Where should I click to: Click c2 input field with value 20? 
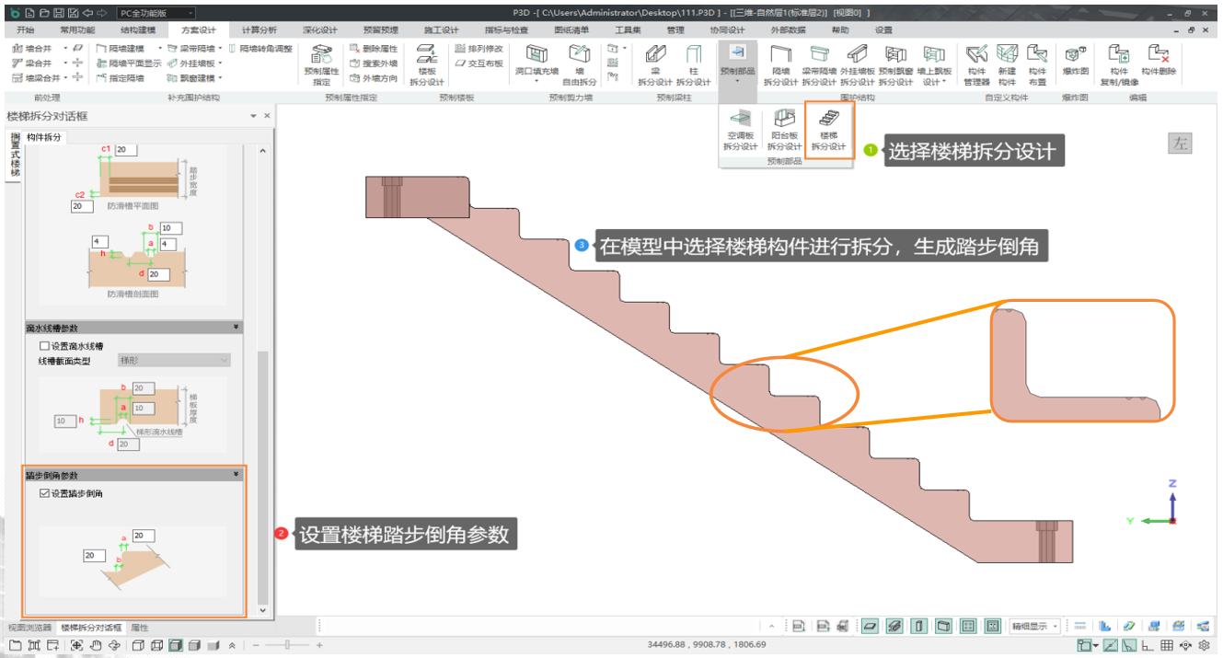coord(81,206)
